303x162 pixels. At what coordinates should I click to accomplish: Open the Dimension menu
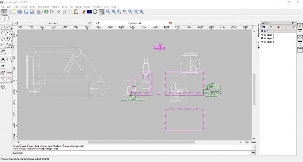click(x=44, y=7)
